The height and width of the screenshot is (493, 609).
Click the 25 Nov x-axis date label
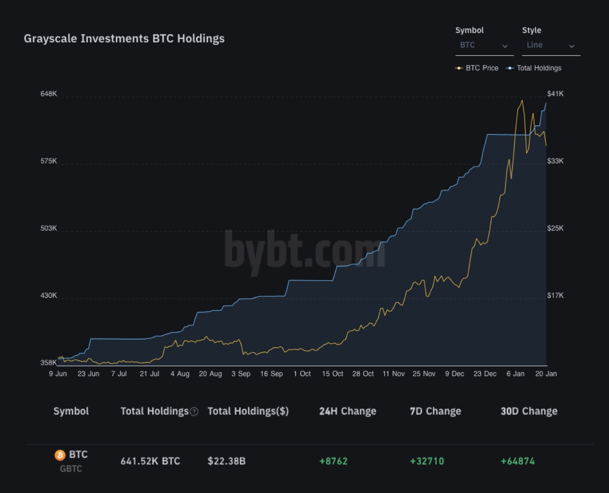[x=424, y=374]
